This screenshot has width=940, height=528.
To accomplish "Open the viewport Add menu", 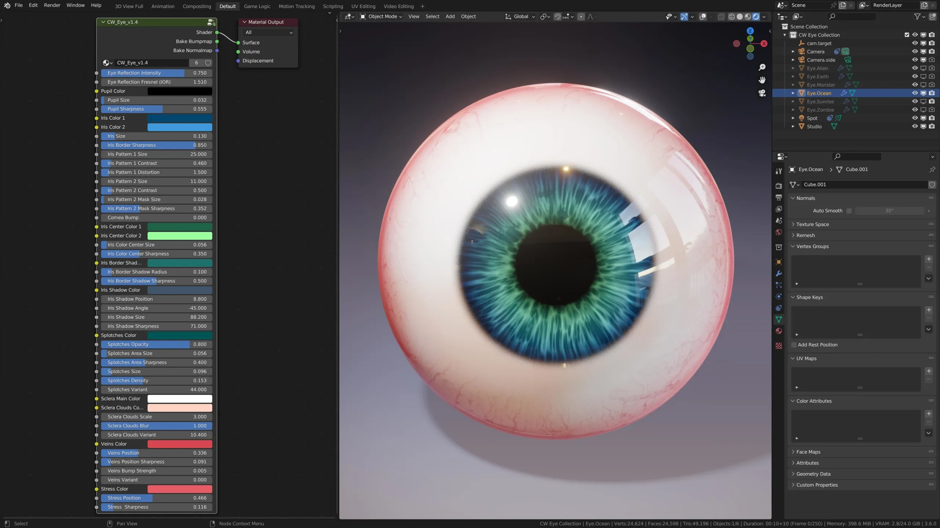I will click(x=450, y=17).
